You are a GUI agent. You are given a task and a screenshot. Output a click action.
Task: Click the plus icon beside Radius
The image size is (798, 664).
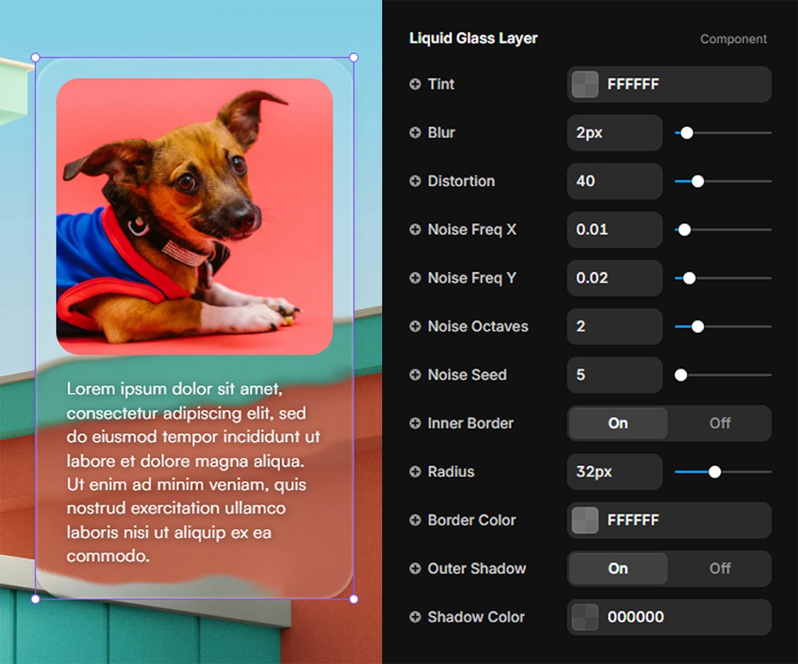tap(415, 471)
